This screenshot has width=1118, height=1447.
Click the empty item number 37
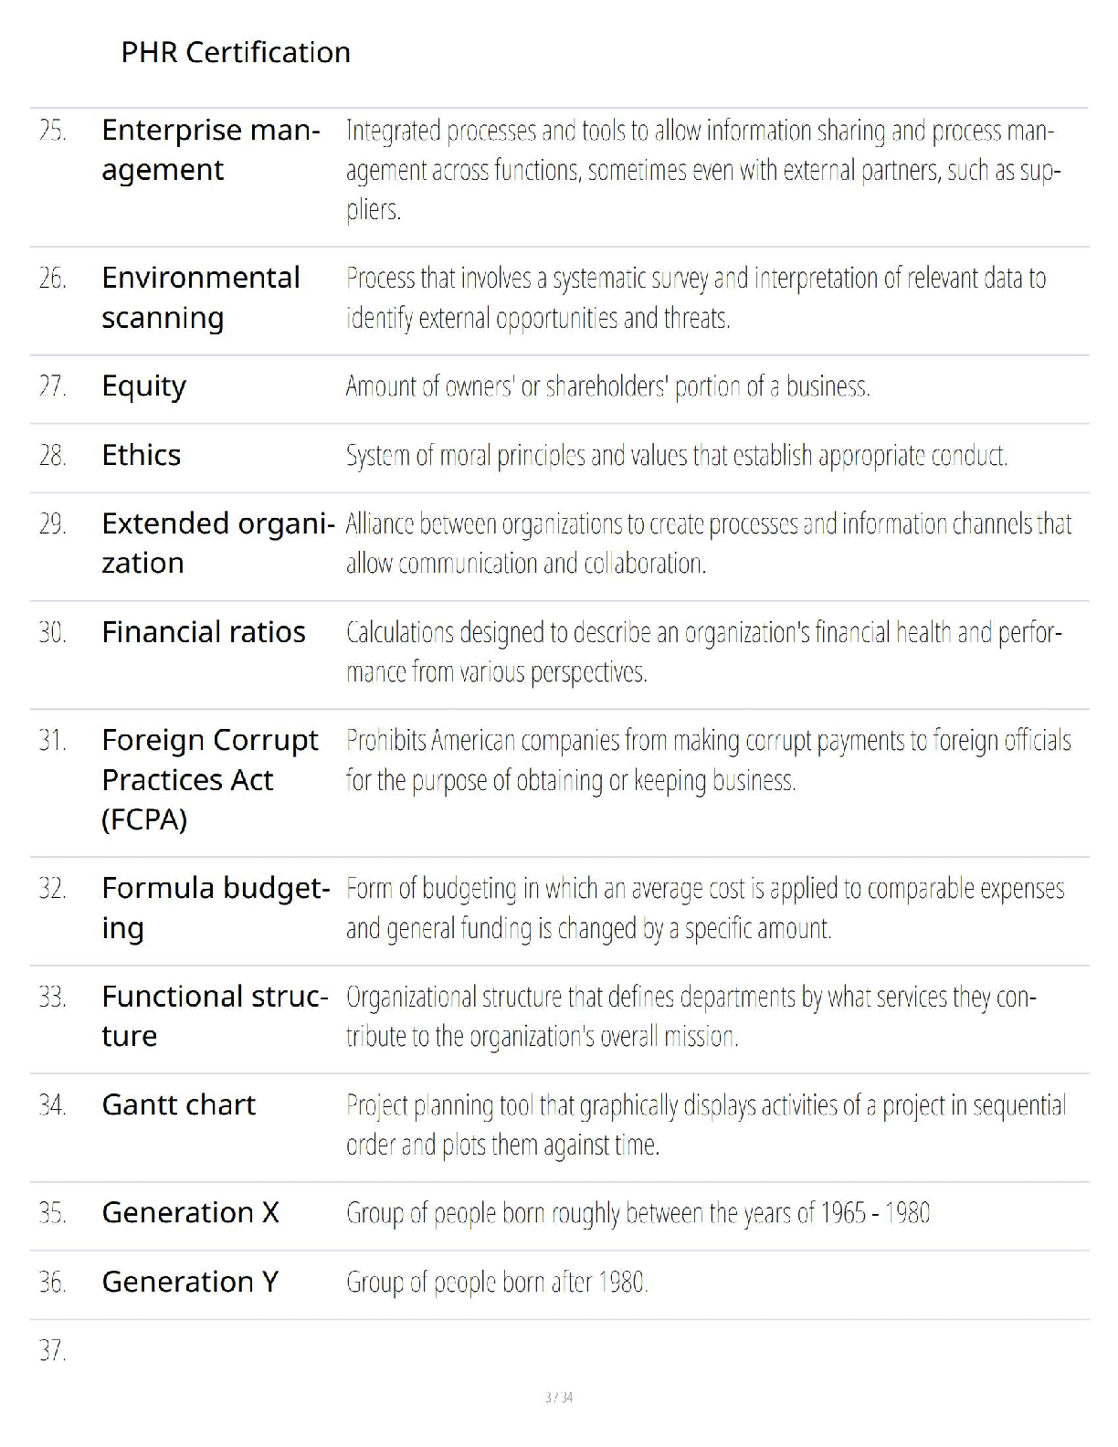(x=52, y=1350)
